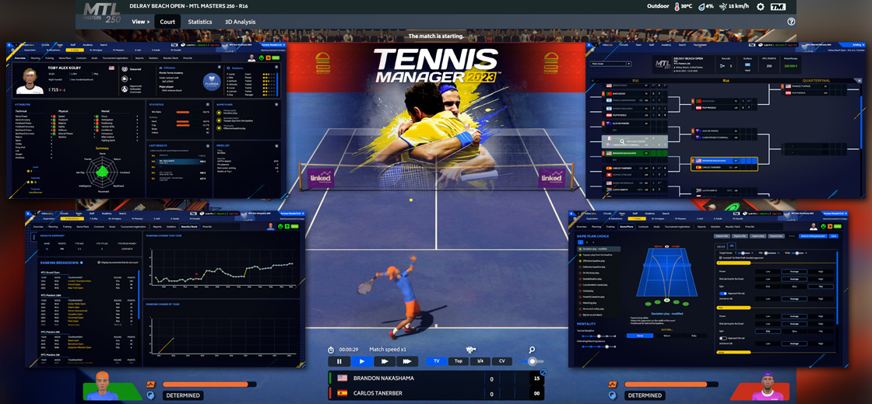Pause the match playback
The height and width of the screenshot is (404, 872).
pos(339,361)
